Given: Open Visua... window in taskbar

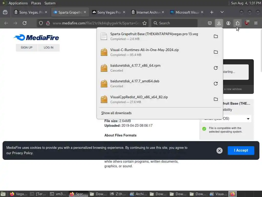Looking at the screenshot, I should pos(219,194).
